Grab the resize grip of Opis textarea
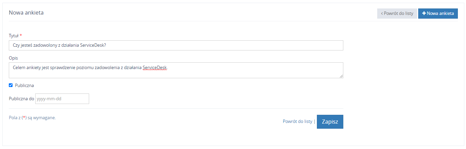The image size is (466, 149). pos(341,76)
